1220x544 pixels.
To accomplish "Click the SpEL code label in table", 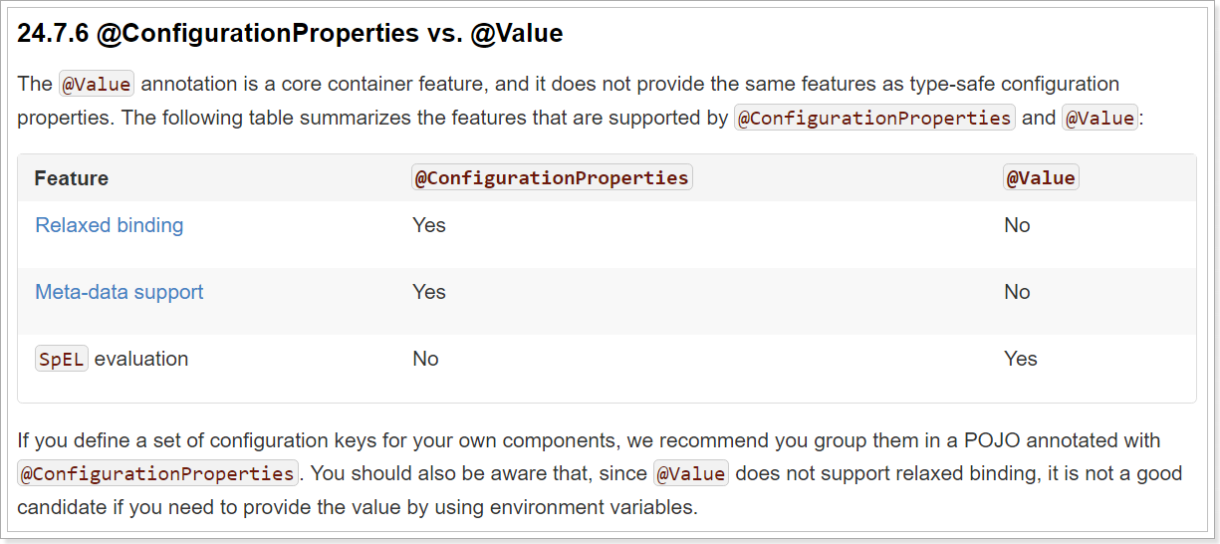I will [62, 359].
